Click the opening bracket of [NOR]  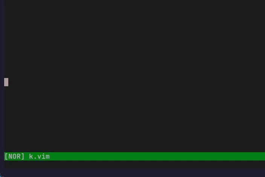point(6,156)
